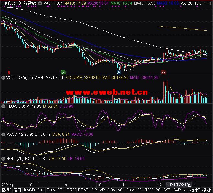Click the 财 marker below the candlesticks
Image resolution: width=213 pixels, height=193 pixels.
[119, 72]
